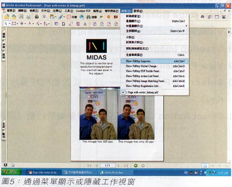Click the Open folder icon in toolbar
This screenshot has width=232, height=187.
pos(7,17)
